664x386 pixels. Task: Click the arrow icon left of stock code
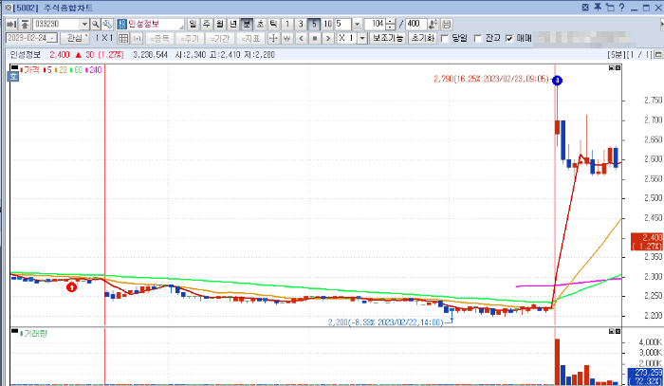11,24
